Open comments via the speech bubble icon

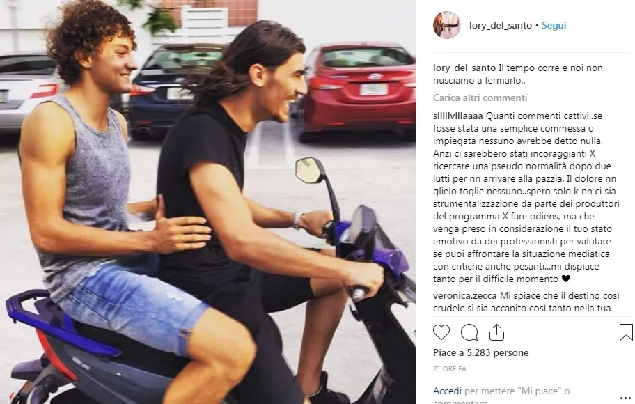click(x=469, y=333)
